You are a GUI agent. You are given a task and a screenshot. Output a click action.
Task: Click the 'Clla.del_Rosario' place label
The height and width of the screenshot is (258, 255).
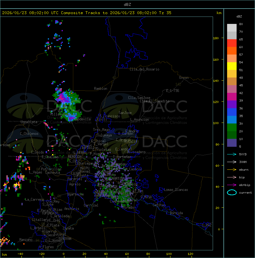click(144, 69)
